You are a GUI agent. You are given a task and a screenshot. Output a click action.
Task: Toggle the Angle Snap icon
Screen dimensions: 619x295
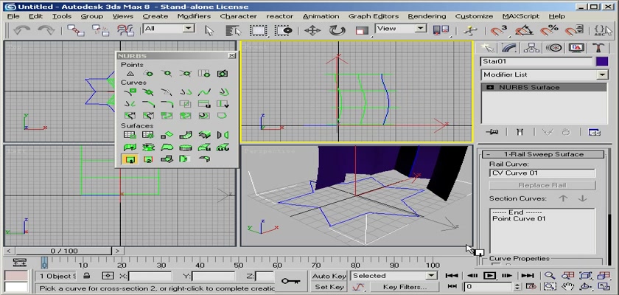tap(524, 30)
